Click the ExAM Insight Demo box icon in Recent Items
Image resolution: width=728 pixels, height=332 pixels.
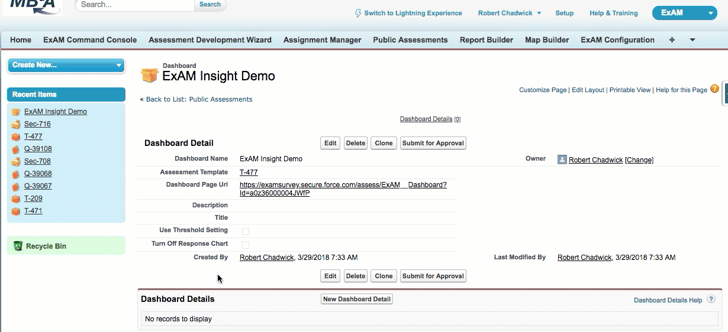pos(16,112)
